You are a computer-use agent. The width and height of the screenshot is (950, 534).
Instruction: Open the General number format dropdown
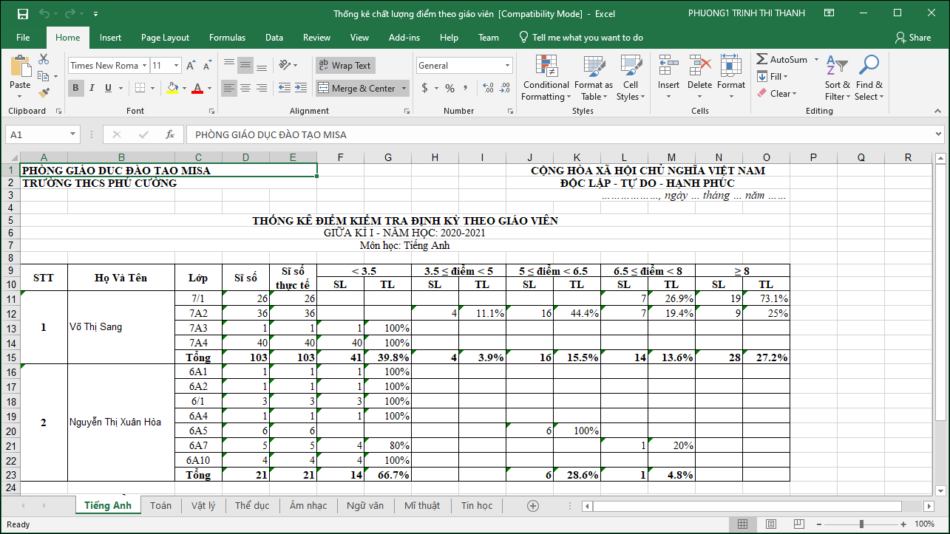507,66
